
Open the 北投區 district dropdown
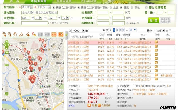tap(44, 7)
